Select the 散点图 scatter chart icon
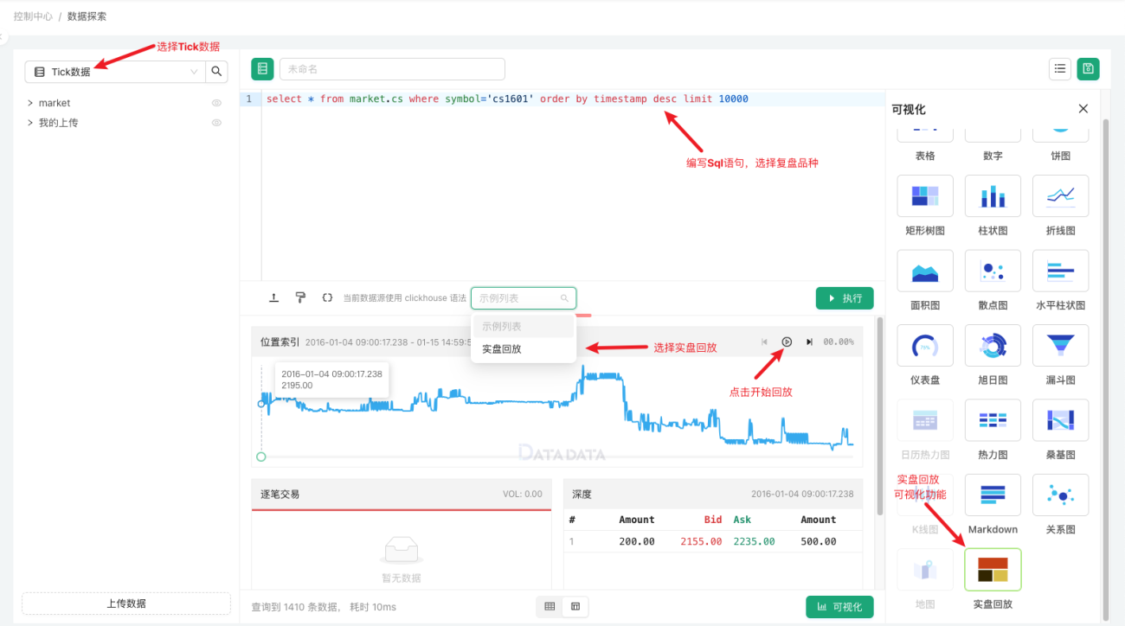This screenshot has height=626, width=1125. tap(993, 271)
